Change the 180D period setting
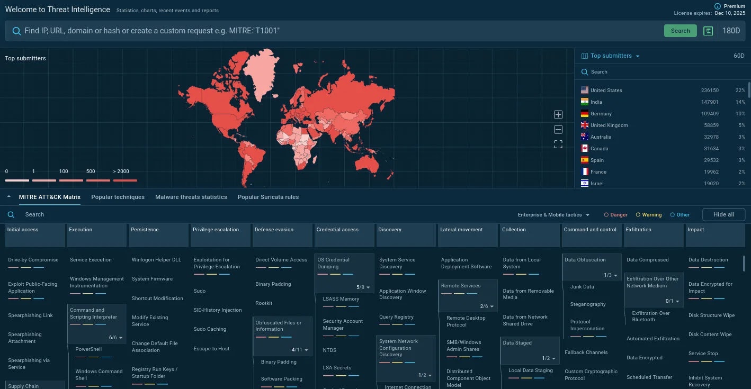 [731, 31]
